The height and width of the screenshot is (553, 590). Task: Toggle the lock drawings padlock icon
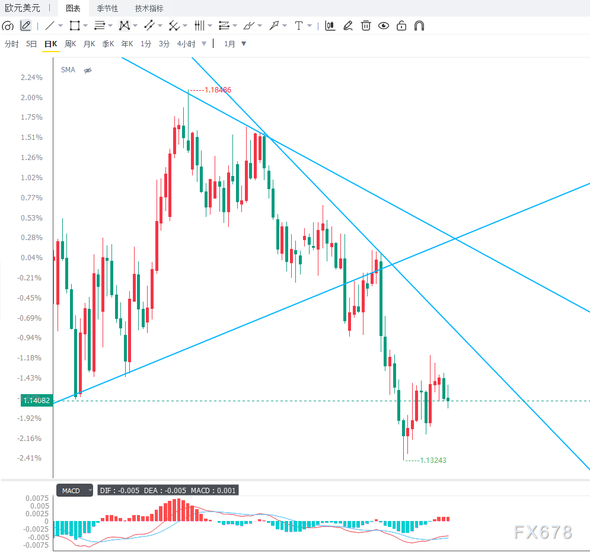click(401, 25)
